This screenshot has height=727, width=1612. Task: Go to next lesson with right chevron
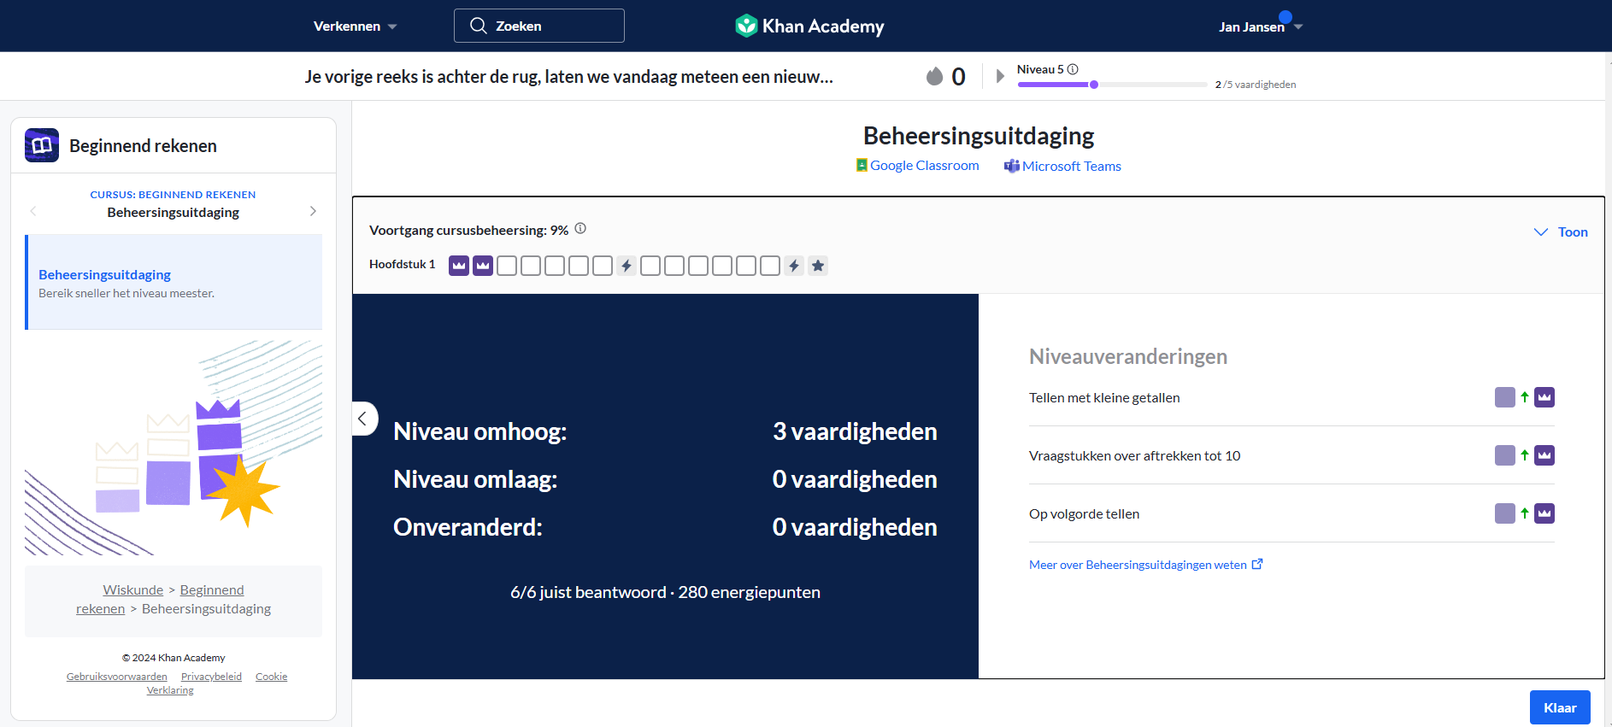pos(313,211)
